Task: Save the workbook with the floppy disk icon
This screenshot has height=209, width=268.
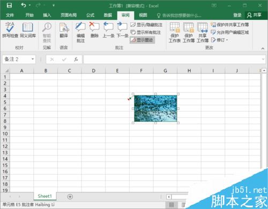Action: point(9,5)
